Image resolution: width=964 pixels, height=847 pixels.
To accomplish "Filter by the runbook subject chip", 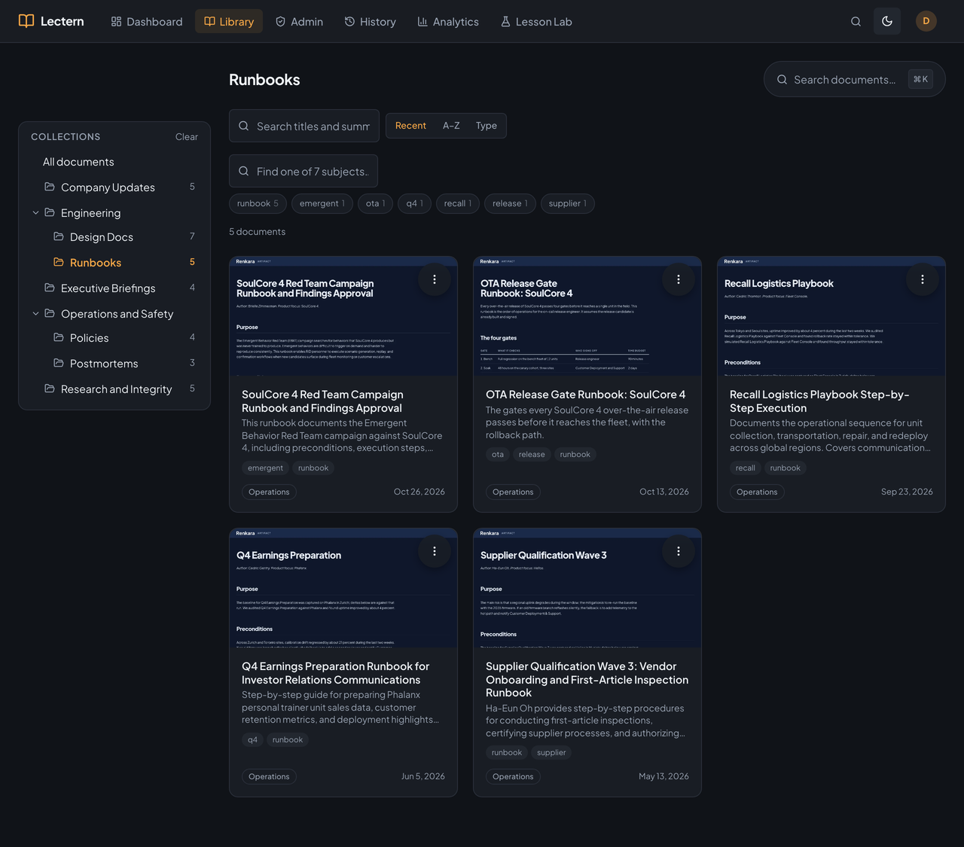I will pyautogui.click(x=258, y=203).
